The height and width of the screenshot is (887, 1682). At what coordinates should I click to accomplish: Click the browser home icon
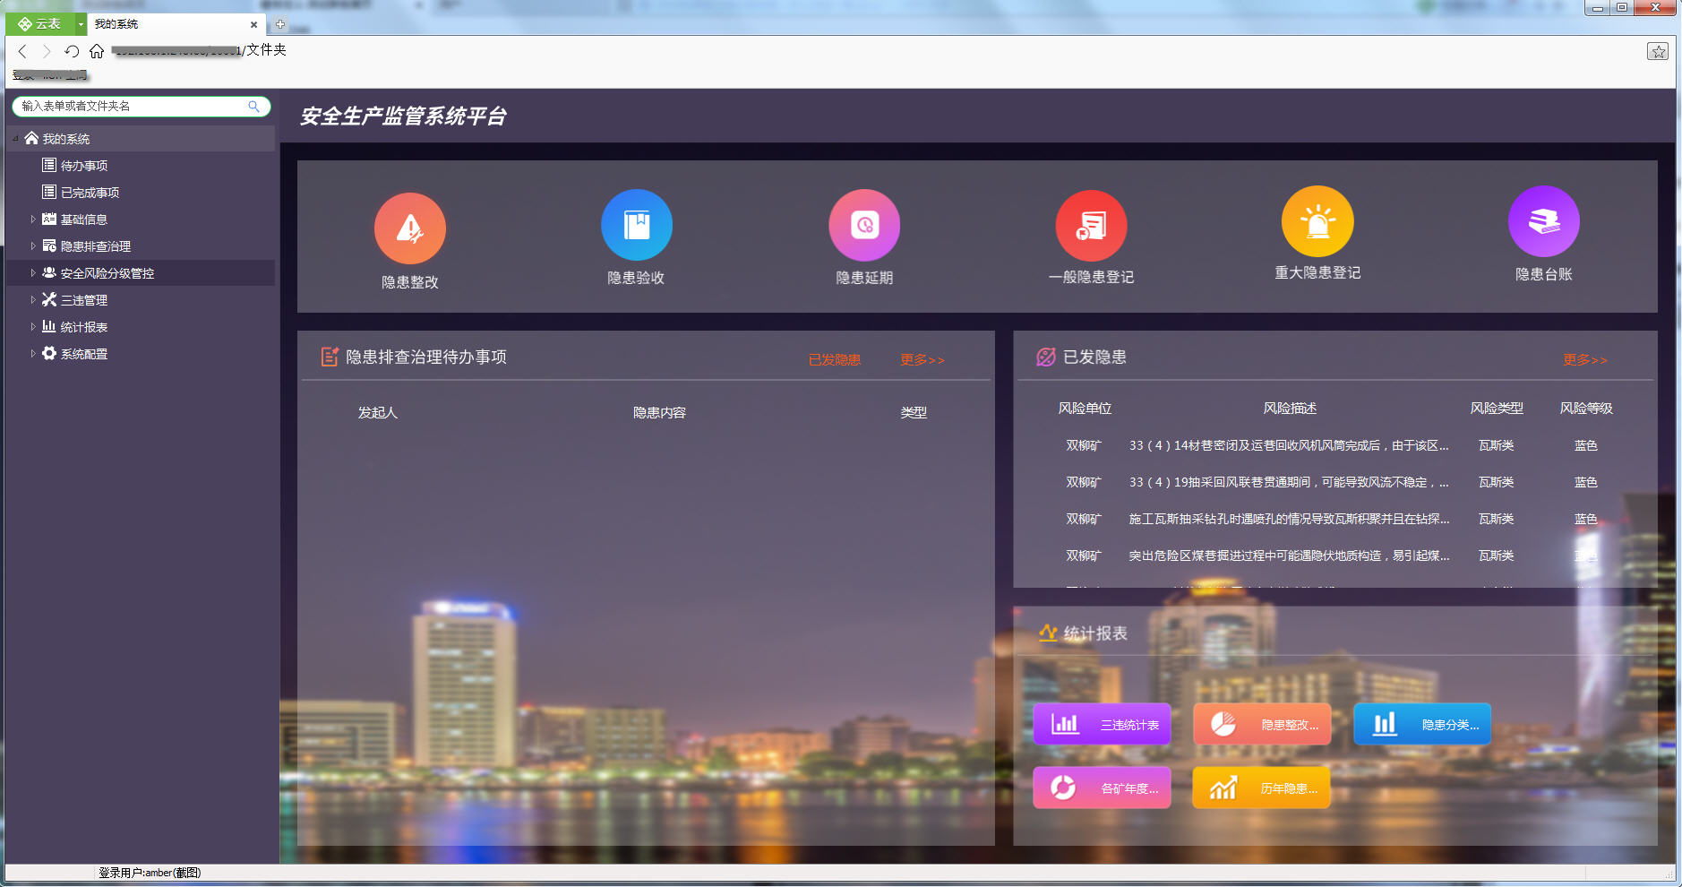point(96,51)
